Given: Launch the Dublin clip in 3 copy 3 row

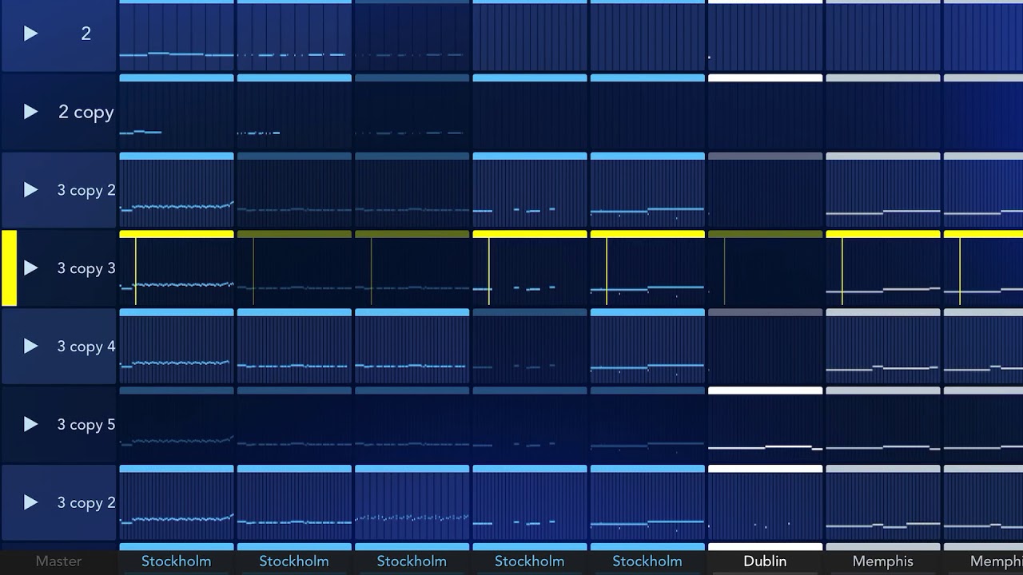Looking at the screenshot, I should [x=765, y=268].
